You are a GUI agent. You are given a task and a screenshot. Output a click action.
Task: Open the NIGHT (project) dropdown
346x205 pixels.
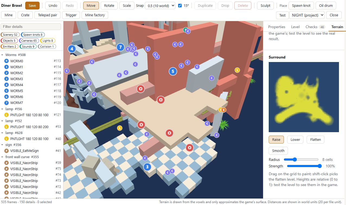307,15
